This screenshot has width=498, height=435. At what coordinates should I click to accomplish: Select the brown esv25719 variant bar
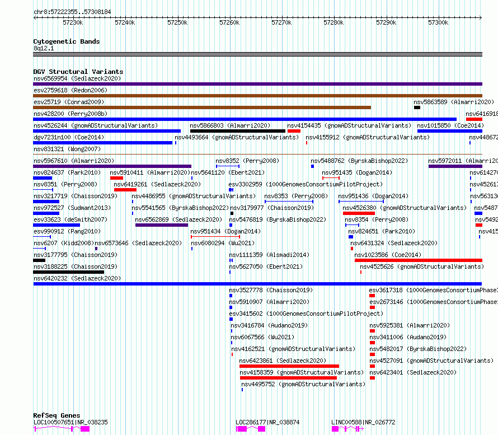coord(202,107)
